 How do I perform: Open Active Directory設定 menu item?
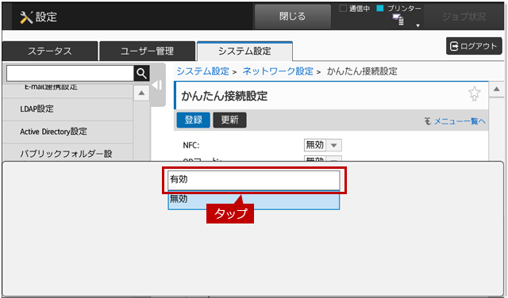tap(67, 132)
